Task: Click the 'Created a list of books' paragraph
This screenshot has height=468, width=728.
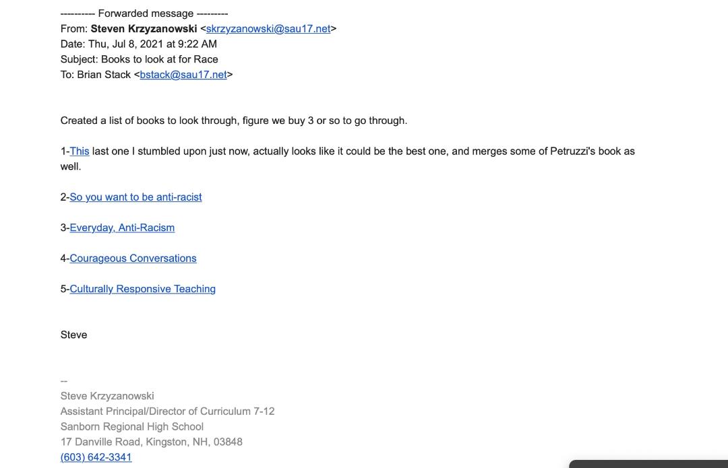Action: [x=233, y=121]
